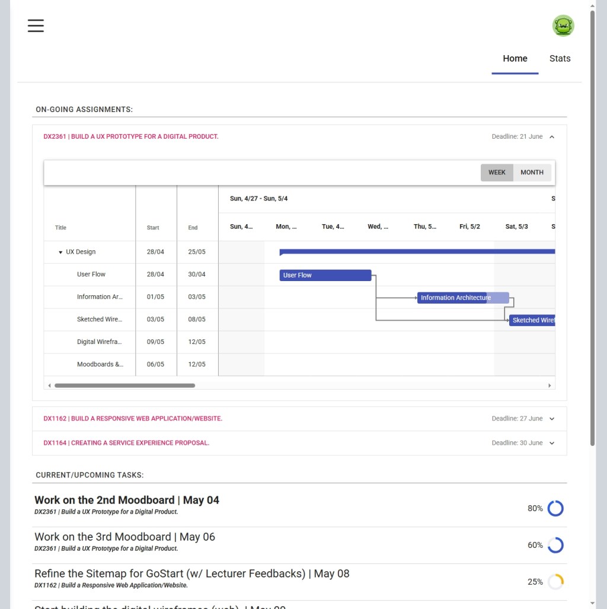Viewport: 607px width, 609px height.
Task: Click the Gantt horizontal scrollbar thumb
Action: [124, 385]
